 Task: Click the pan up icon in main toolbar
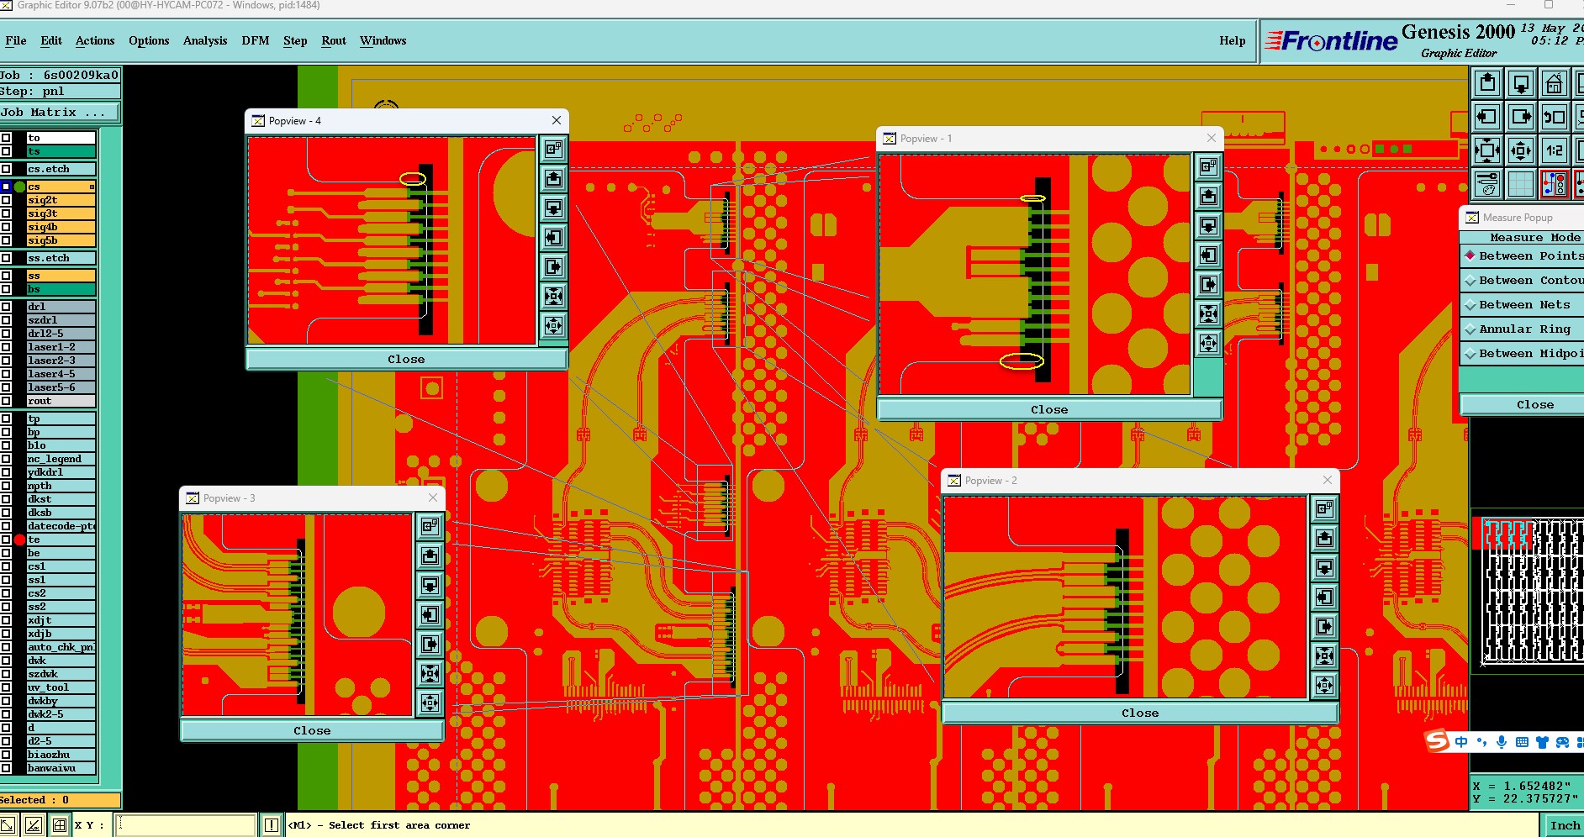click(x=1487, y=83)
